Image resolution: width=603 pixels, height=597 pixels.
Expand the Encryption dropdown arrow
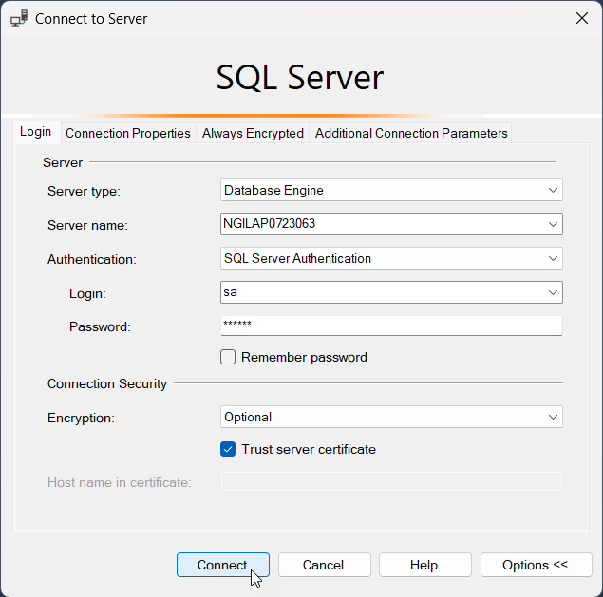coord(553,417)
